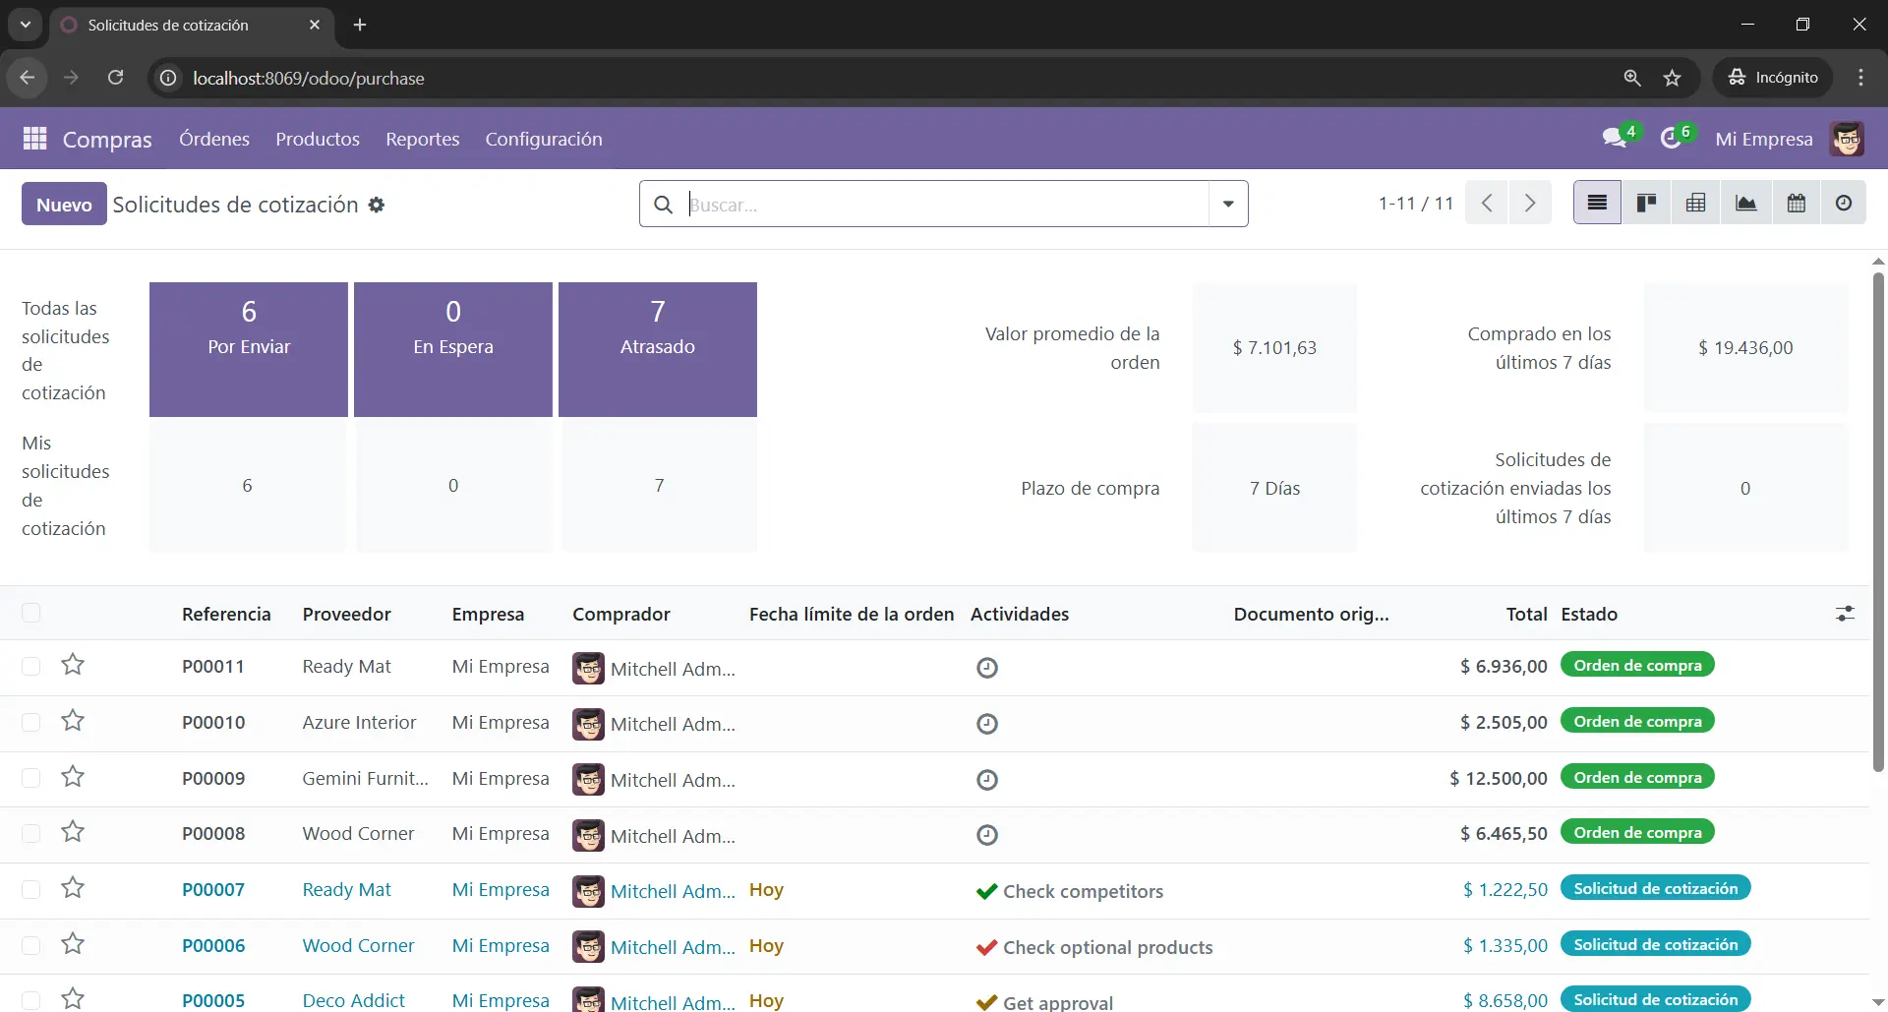Click the Nuevo button

64,205
